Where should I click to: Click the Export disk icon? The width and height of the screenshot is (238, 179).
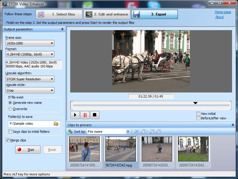137,14
